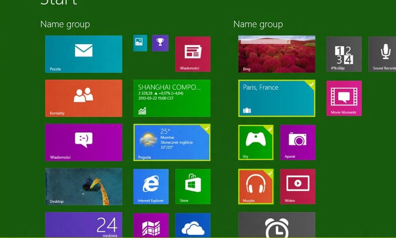This screenshot has width=396, height=238.
Task: Uncheck the selected Muzyka music tile
Action: 256,187
